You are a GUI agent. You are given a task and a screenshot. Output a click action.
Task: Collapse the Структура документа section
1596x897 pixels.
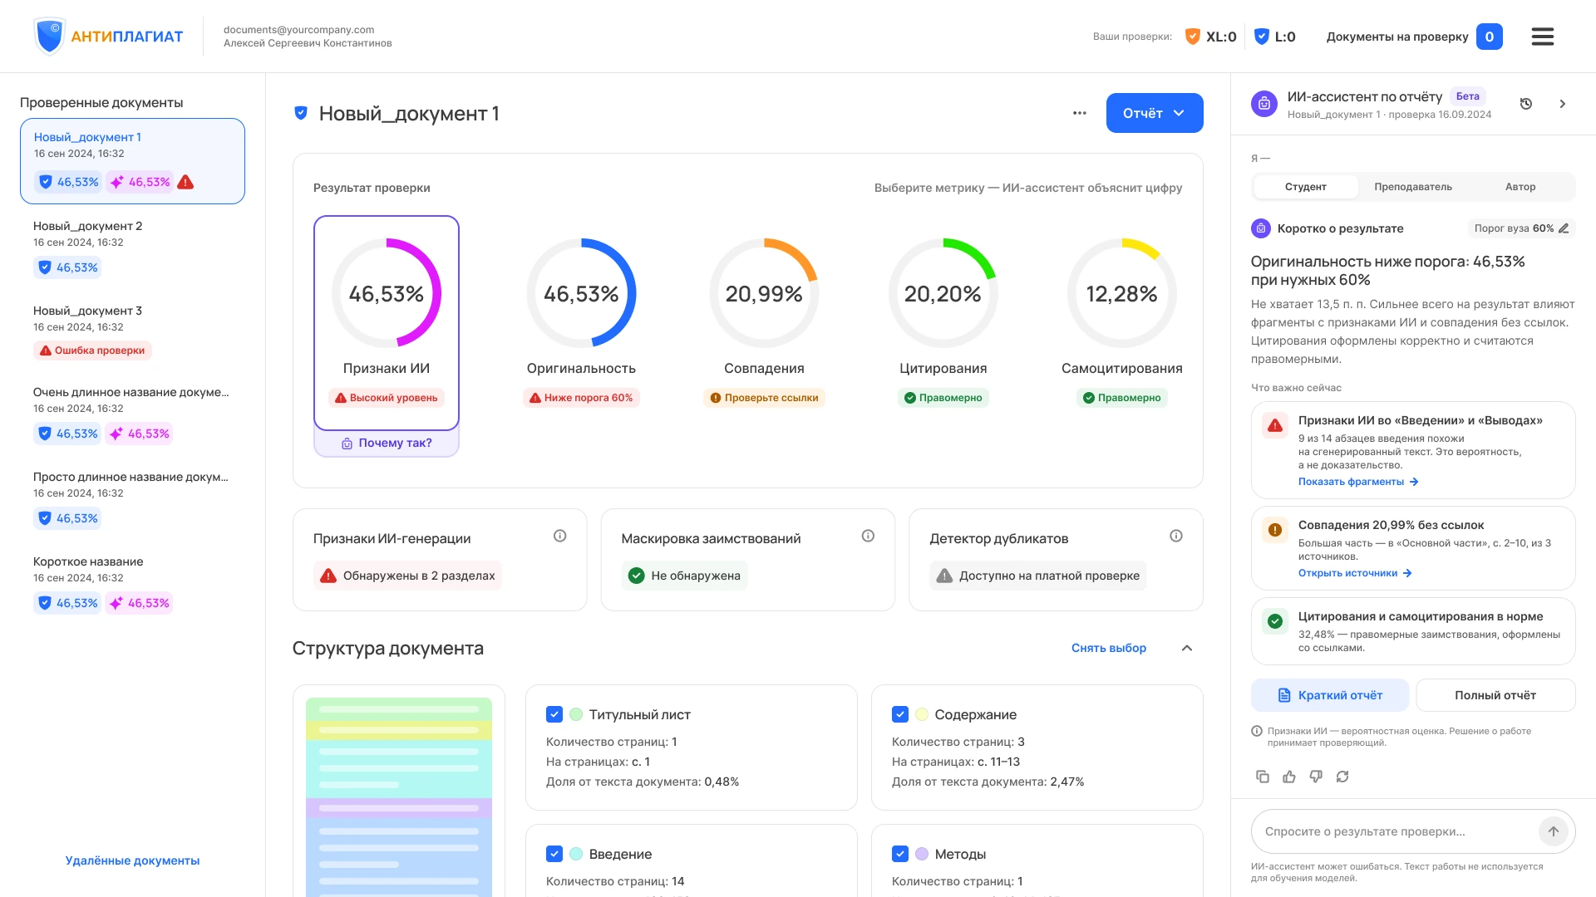[1186, 649]
